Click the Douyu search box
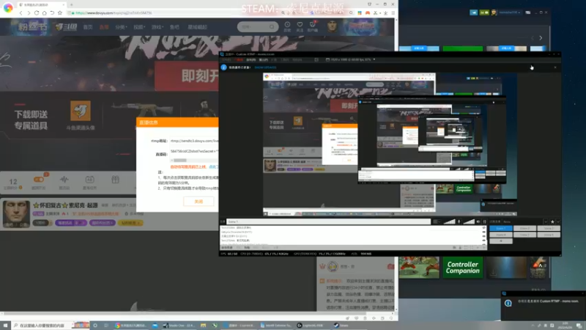 (x=258, y=26)
